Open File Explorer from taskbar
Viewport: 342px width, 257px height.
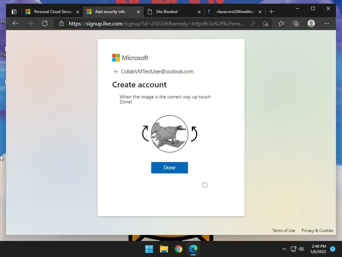coord(164,249)
